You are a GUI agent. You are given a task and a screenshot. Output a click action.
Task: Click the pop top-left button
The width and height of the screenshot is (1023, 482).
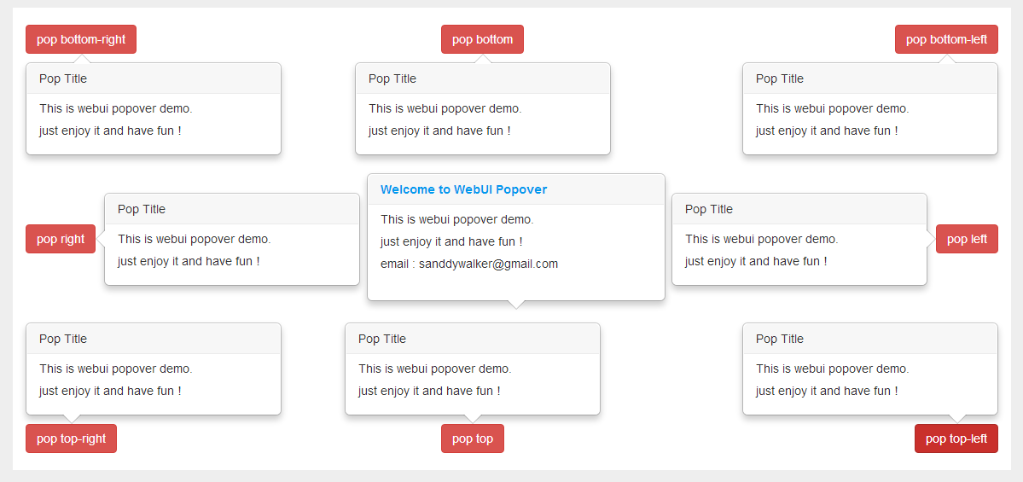[x=956, y=438]
